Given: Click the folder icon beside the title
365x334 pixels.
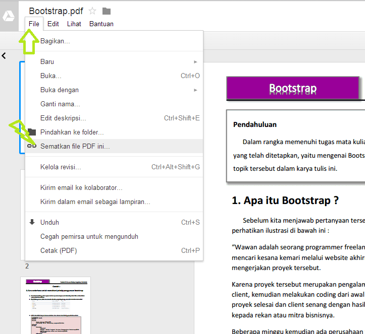Looking at the screenshot, I should pos(107,11).
